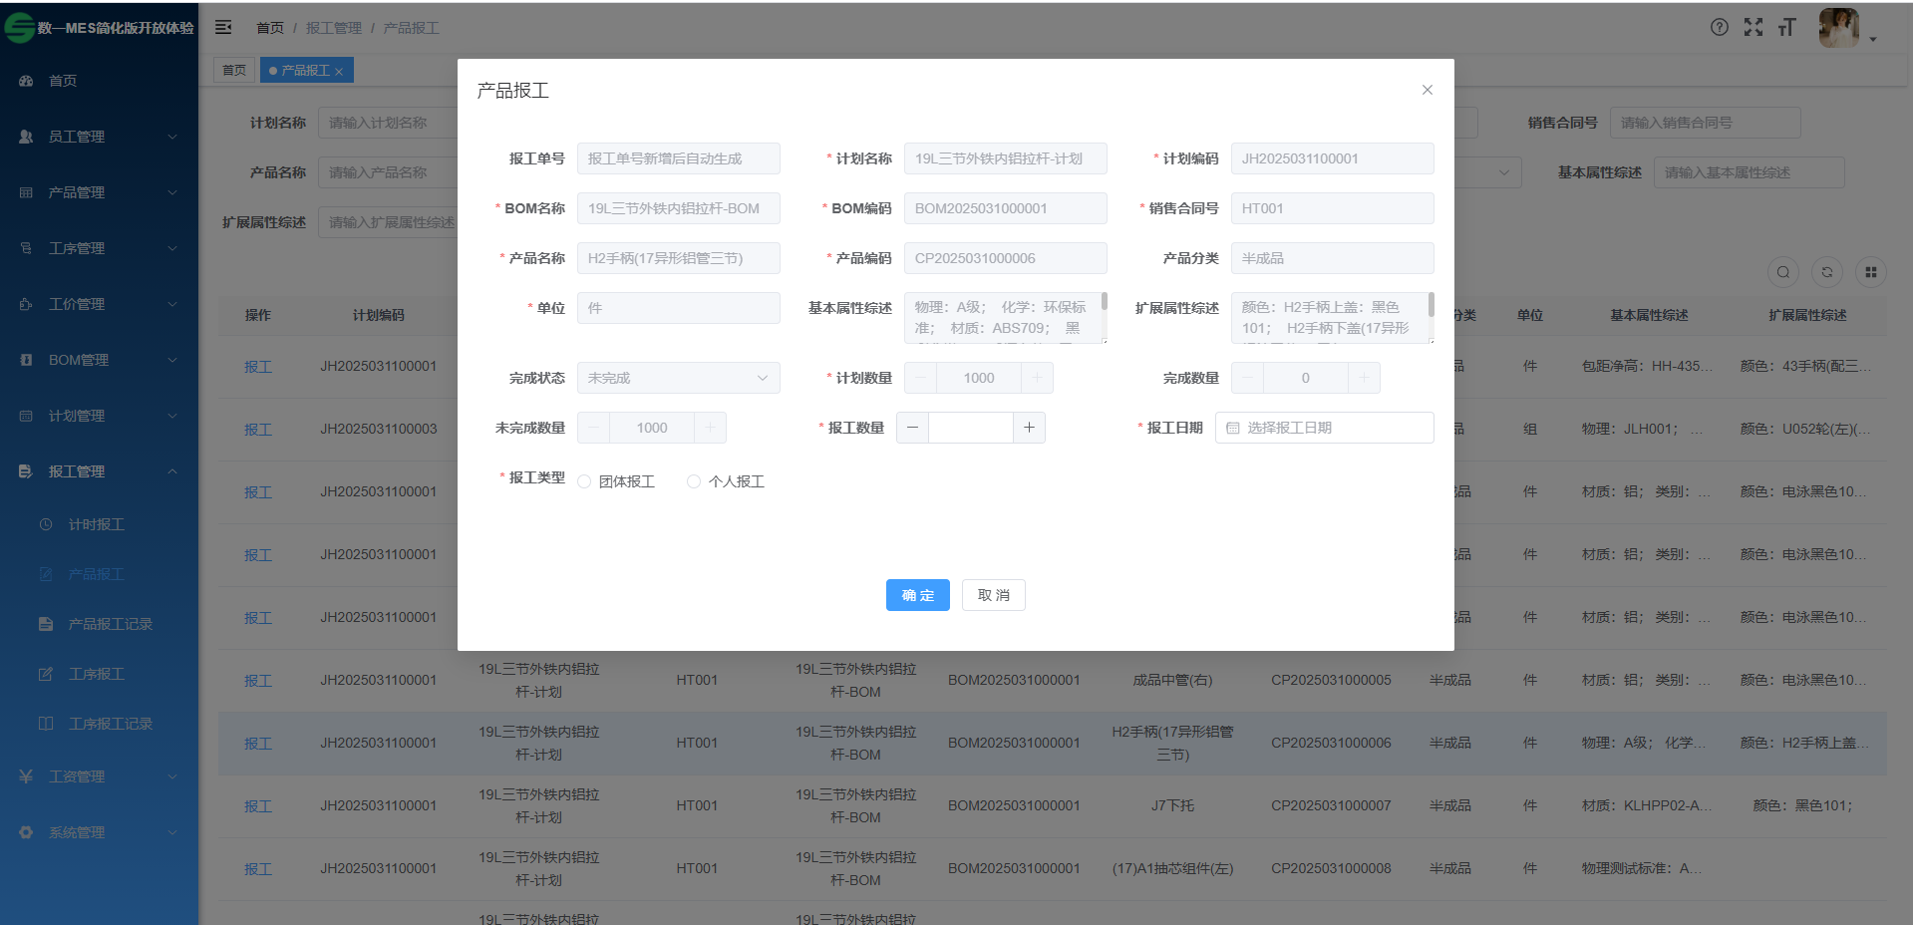The height and width of the screenshot is (925, 1913).
Task: Increase 报工数量 with the plus button
Action: pos(1029,428)
